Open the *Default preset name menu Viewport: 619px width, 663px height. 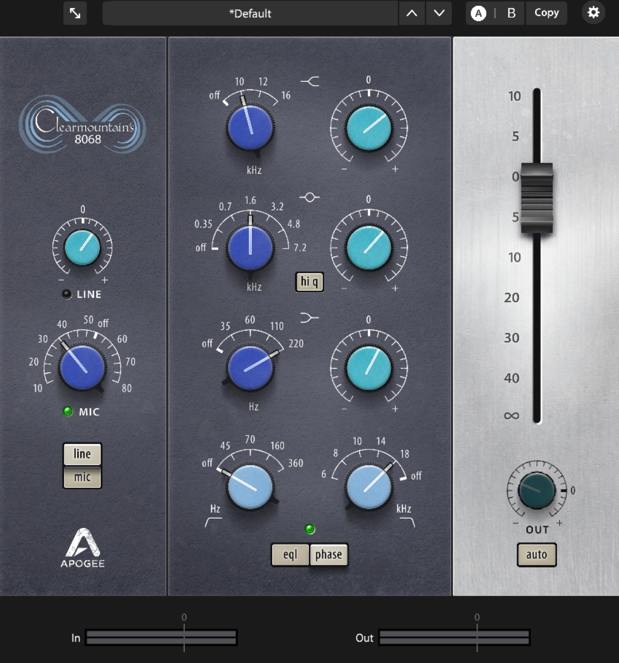(x=250, y=13)
